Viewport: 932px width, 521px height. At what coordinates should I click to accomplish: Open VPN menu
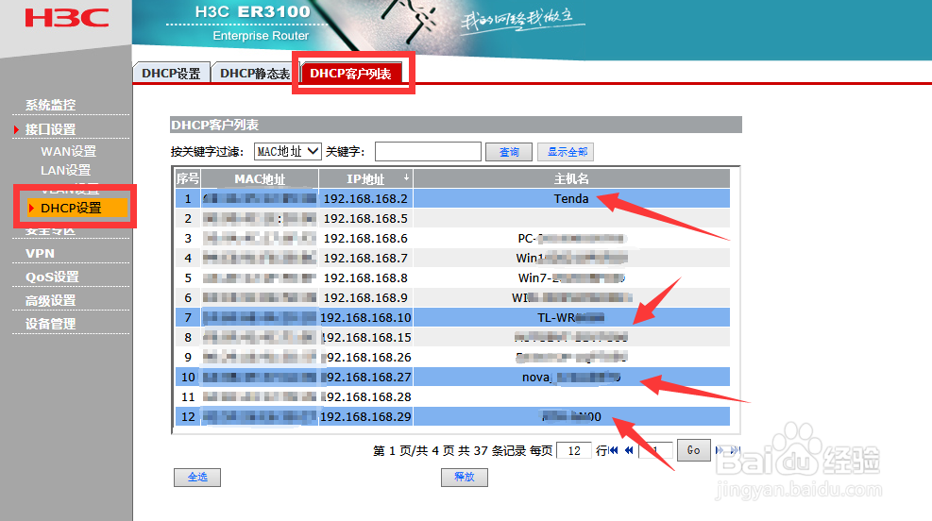(40, 253)
